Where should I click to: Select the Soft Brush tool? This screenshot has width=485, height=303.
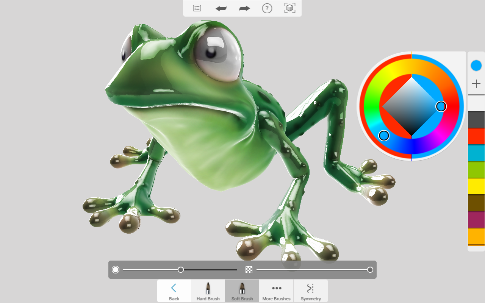[242, 291]
